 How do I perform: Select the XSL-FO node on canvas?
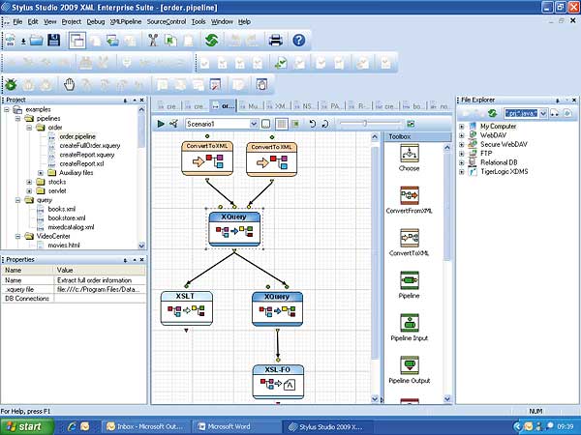coord(278,382)
